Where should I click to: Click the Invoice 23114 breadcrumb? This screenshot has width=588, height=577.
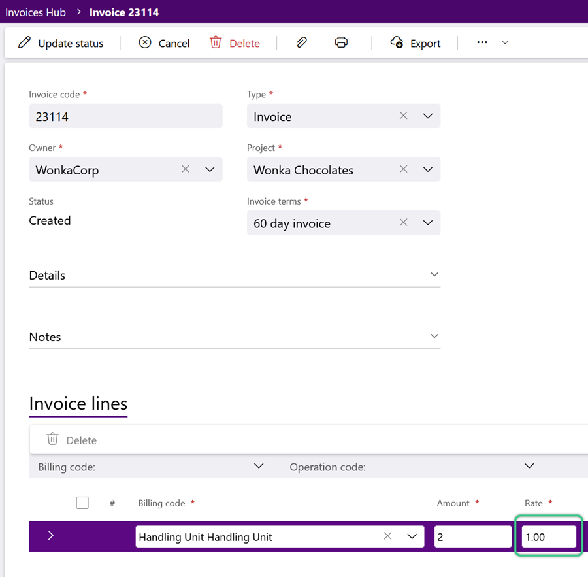124,12
